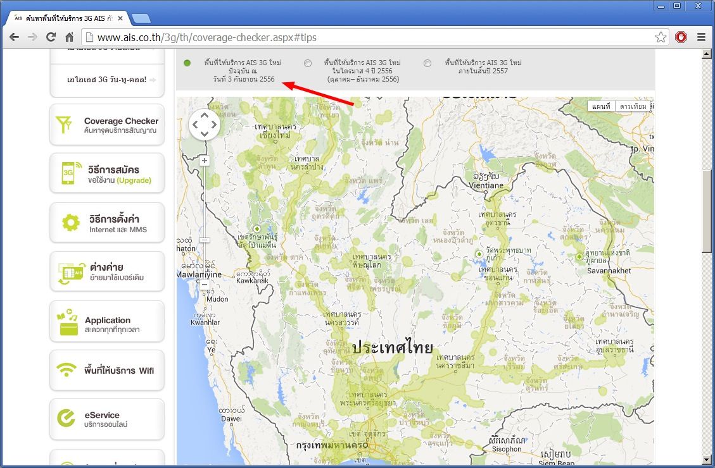
Task: Pan the map down with the arrow
Action: [205, 133]
